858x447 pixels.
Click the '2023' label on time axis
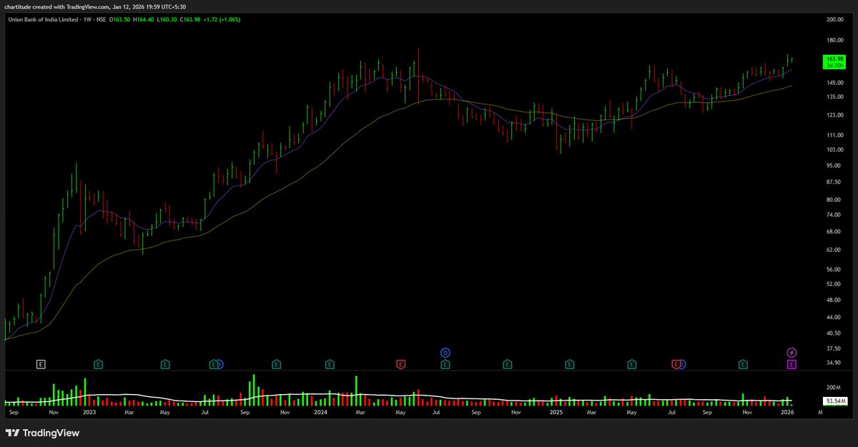point(89,413)
